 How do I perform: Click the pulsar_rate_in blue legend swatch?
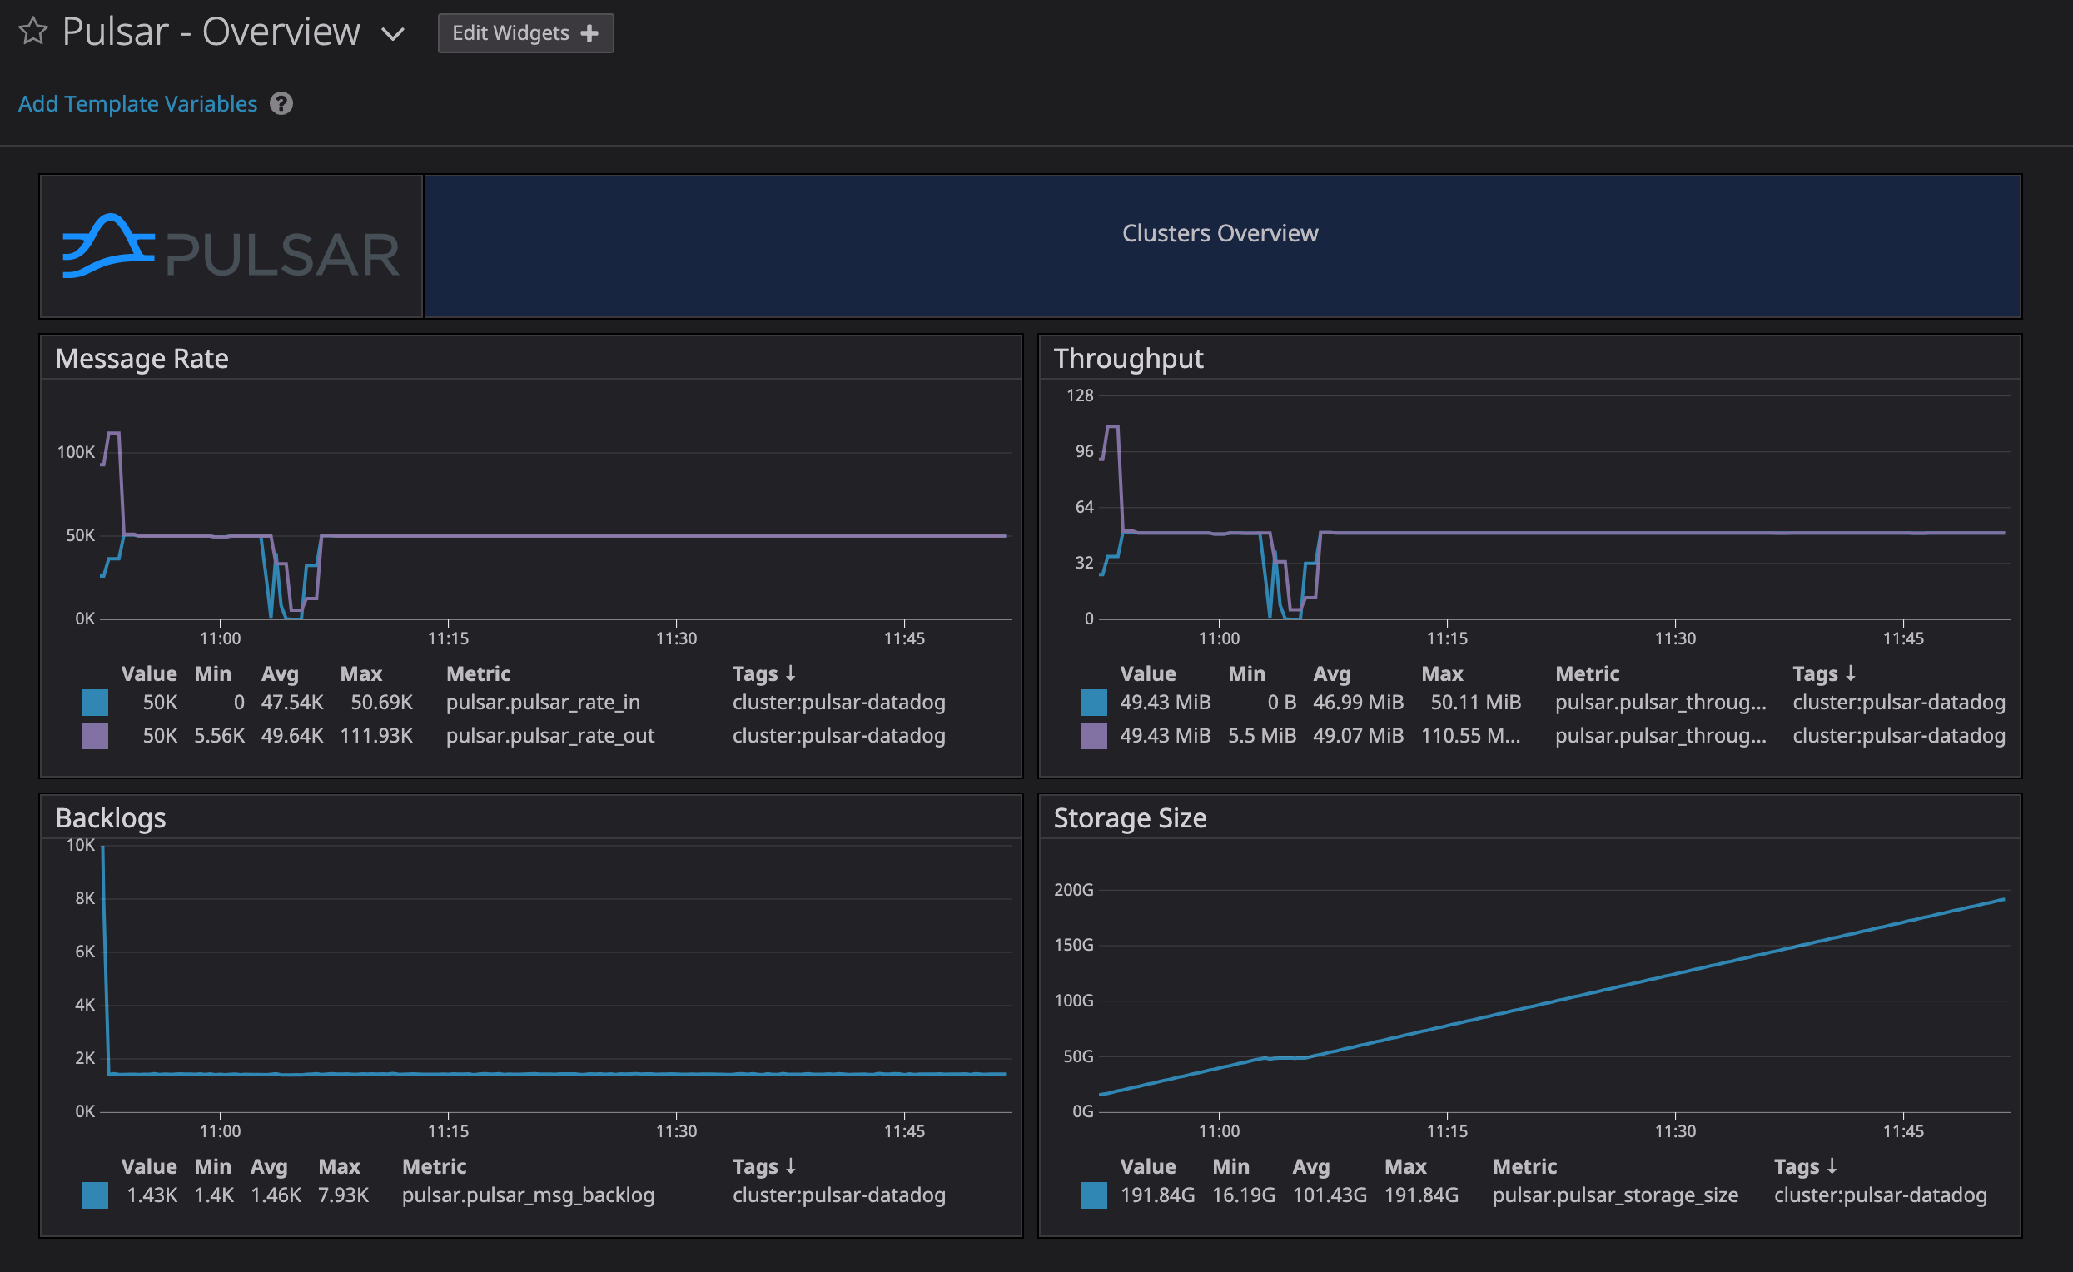[x=94, y=703]
